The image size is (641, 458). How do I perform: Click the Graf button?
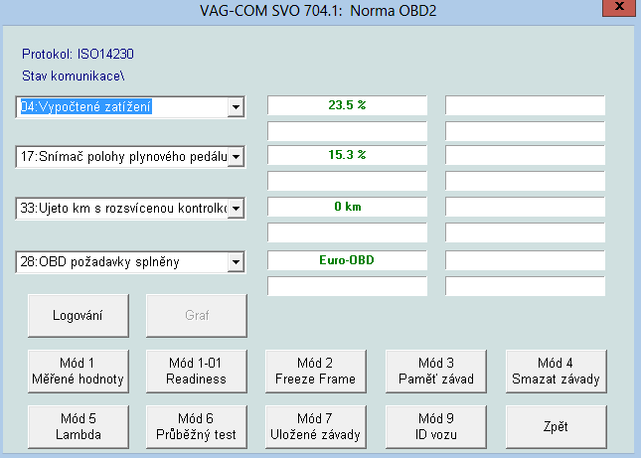(197, 315)
